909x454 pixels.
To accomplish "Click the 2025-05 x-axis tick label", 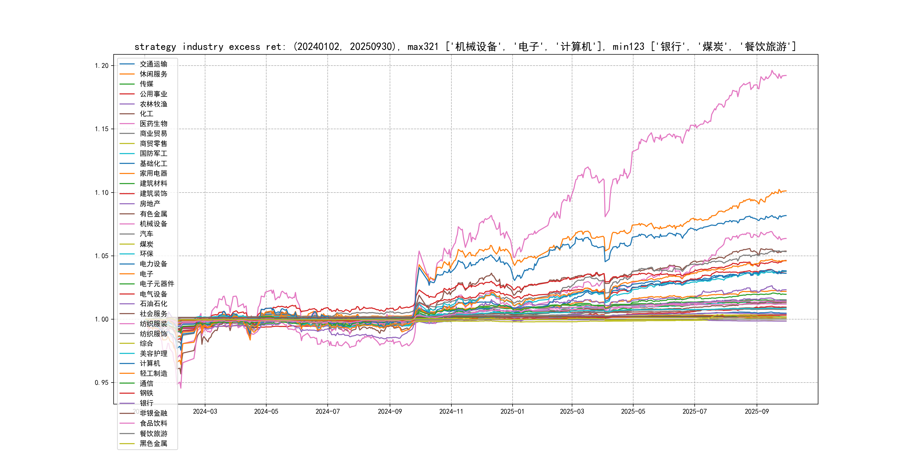I will click(633, 411).
